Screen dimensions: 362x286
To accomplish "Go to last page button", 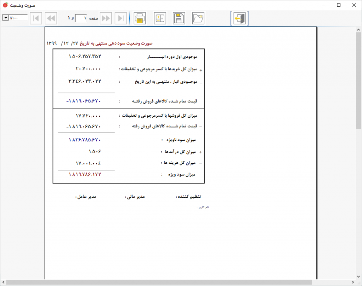I will tap(121, 18).
